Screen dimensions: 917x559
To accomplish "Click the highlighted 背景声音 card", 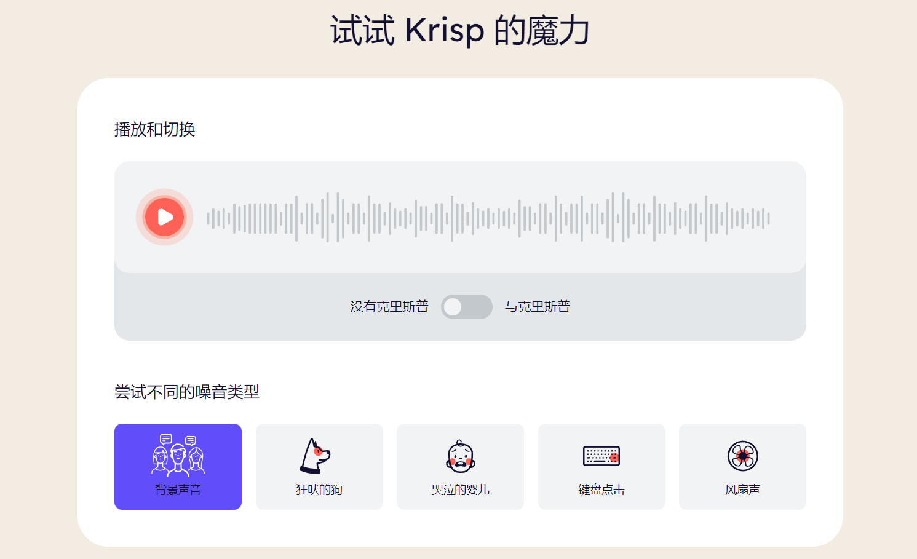I will tap(178, 466).
